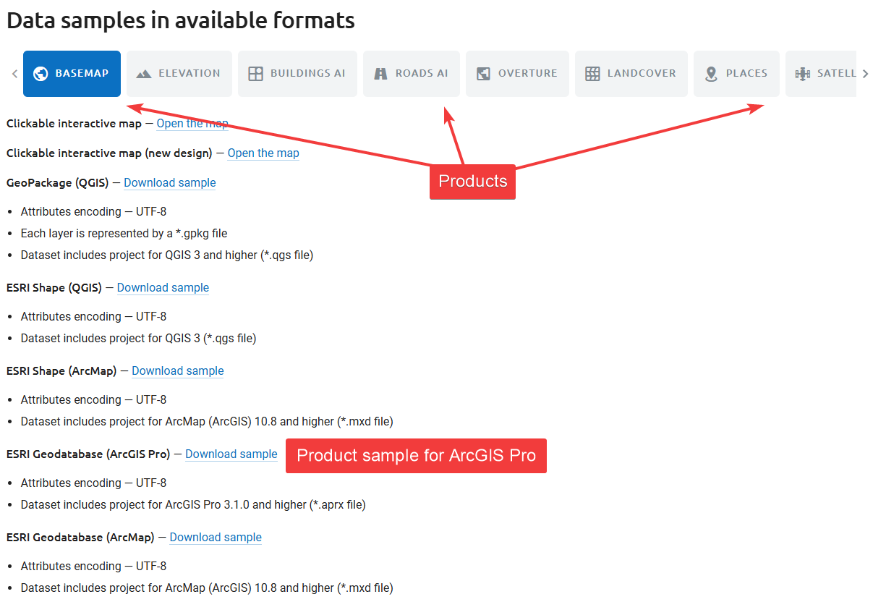Click the Satellite icon tab
The height and width of the screenshot is (602, 873).
click(802, 74)
